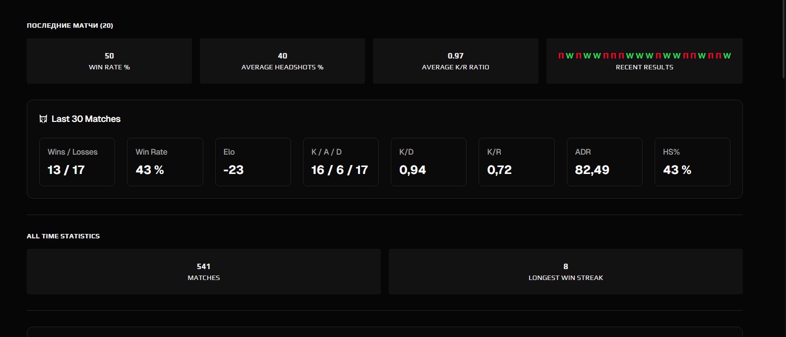Viewport: 786px width, 337px height.
Task: Click the vertical scrollbar on the right edge
Action: point(783,40)
